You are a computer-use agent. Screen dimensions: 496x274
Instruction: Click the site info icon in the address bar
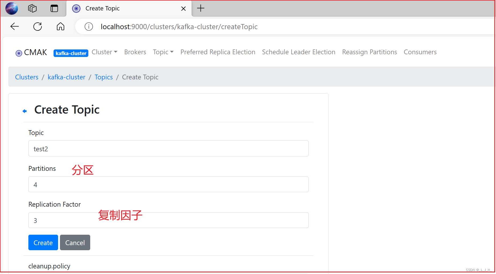pos(89,26)
